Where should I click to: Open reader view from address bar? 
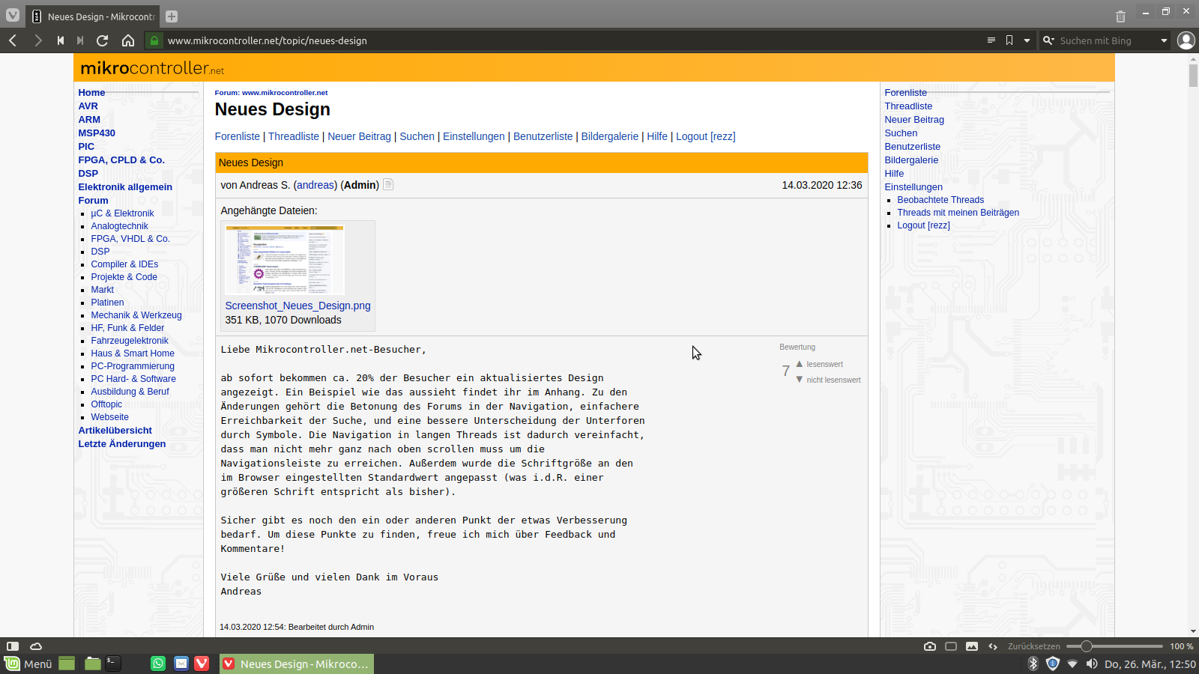click(x=991, y=40)
